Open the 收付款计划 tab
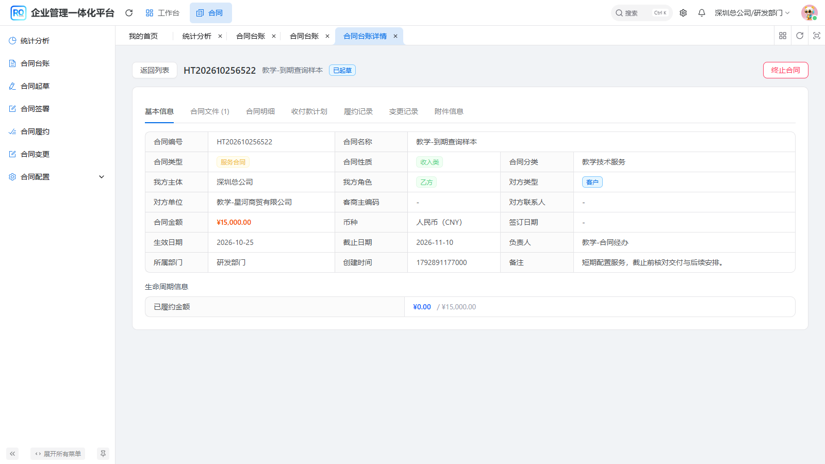825x464 pixels. tap(309, 111)
